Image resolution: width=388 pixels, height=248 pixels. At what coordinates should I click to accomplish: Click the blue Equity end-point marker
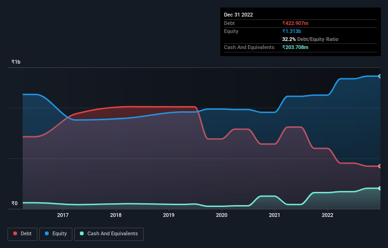pos(380,76)
